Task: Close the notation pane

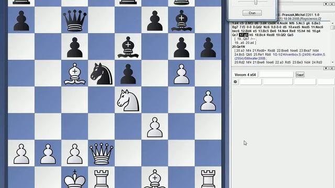Action: [x=332, y=4]
